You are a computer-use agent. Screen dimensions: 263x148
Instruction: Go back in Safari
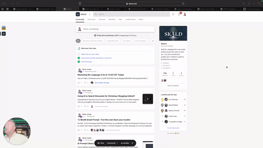[x=13, y=3]
